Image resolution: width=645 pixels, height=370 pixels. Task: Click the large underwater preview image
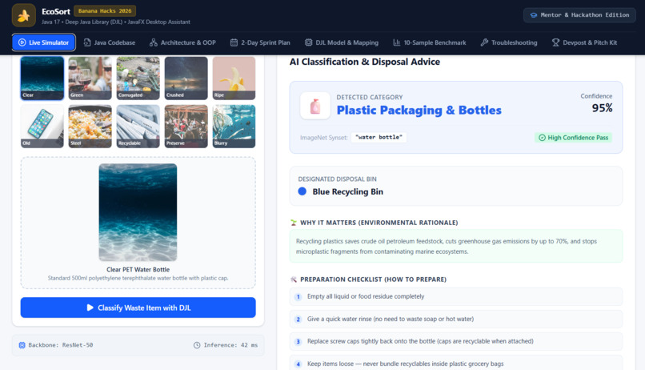(x=138, y=212)
